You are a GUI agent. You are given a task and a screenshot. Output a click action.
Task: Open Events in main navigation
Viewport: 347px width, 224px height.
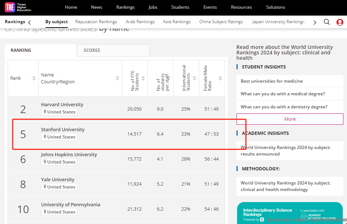click(x=210, y=7)
